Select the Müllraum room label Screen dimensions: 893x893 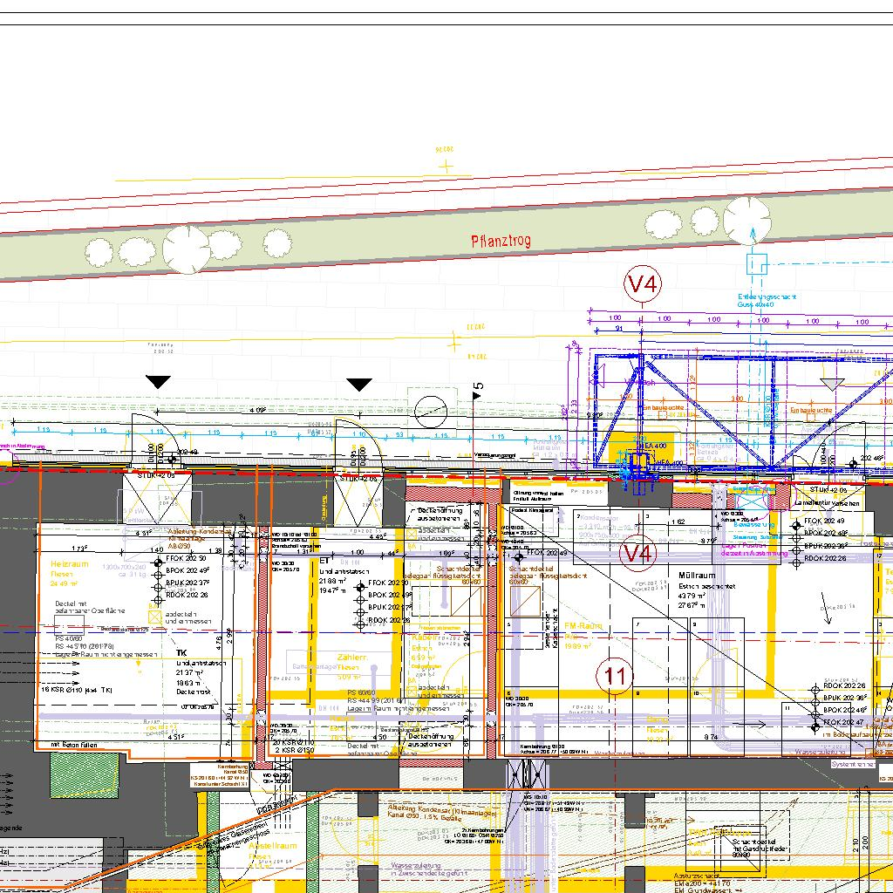(697, 576)
